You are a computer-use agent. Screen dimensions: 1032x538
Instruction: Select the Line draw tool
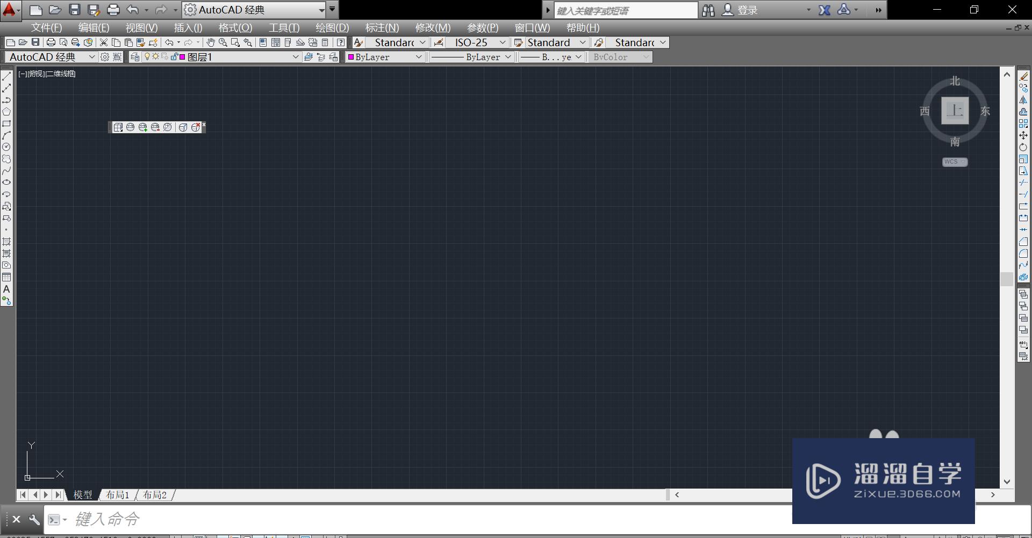(6, 76)
